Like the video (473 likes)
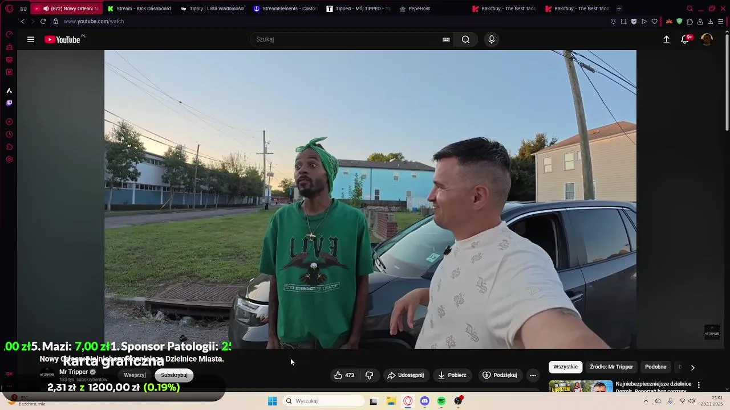 (344, 375)
